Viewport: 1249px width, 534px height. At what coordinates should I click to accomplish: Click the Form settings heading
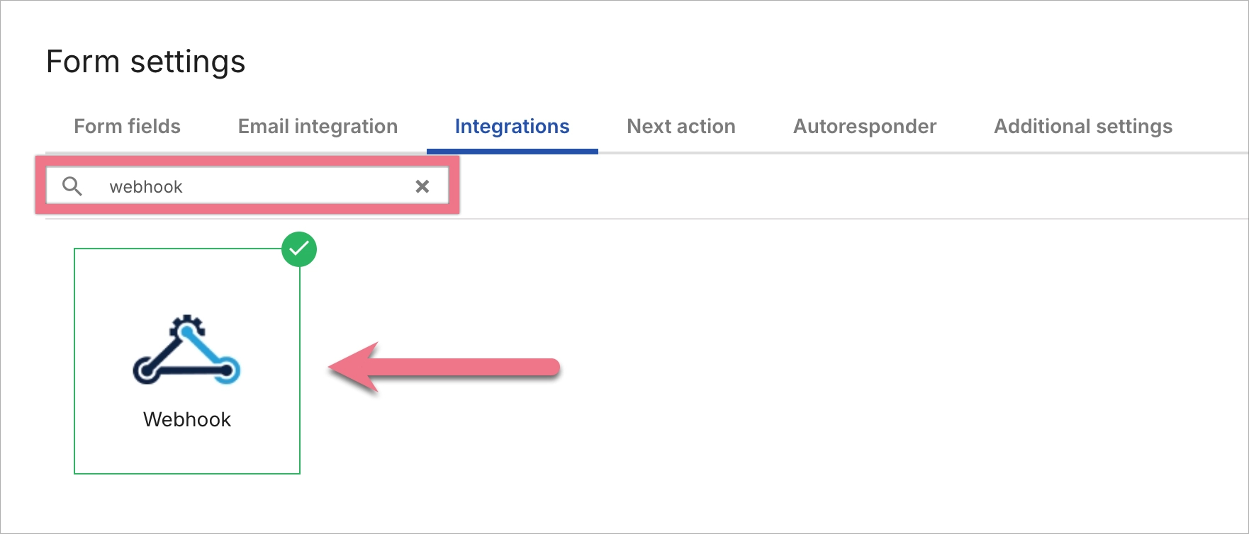click(145, 61)
